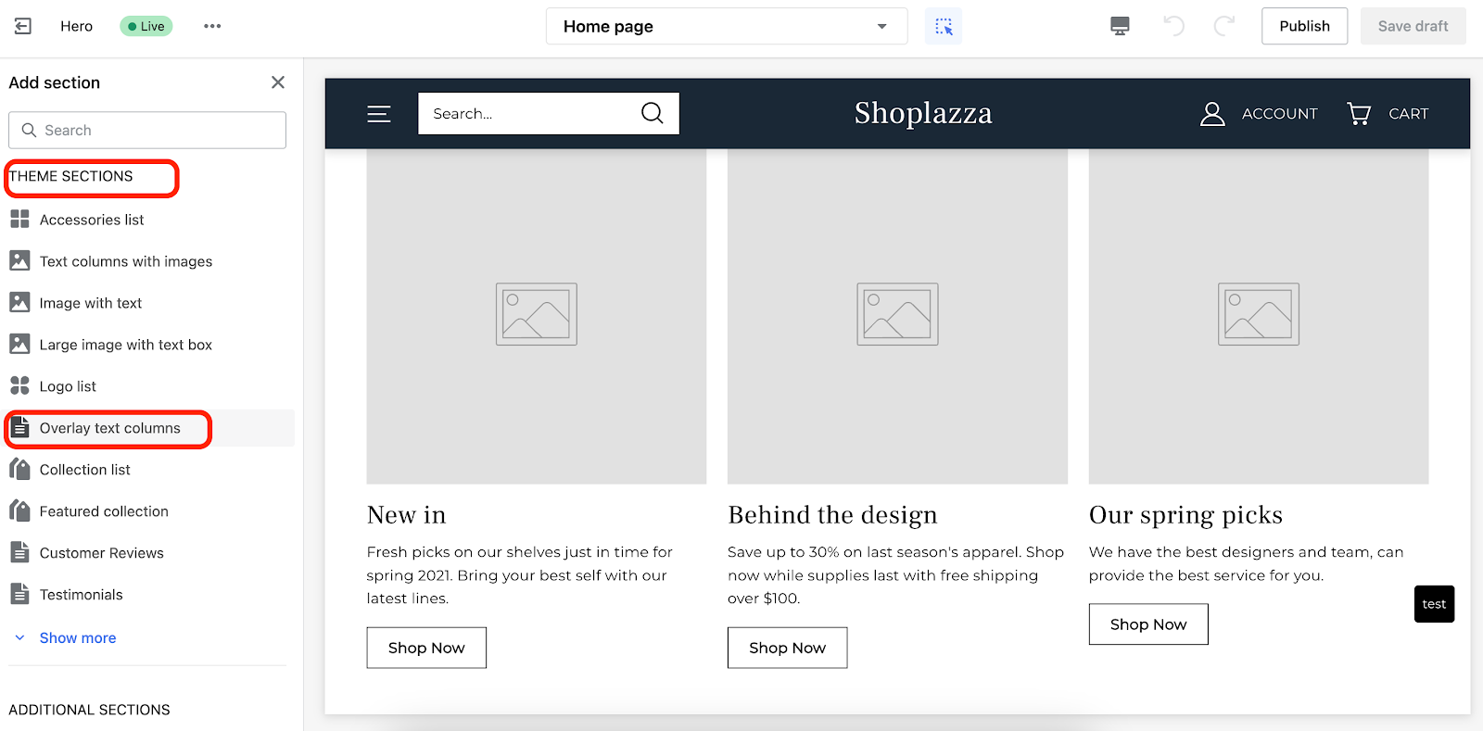Expand the Show more sections list

77,637
